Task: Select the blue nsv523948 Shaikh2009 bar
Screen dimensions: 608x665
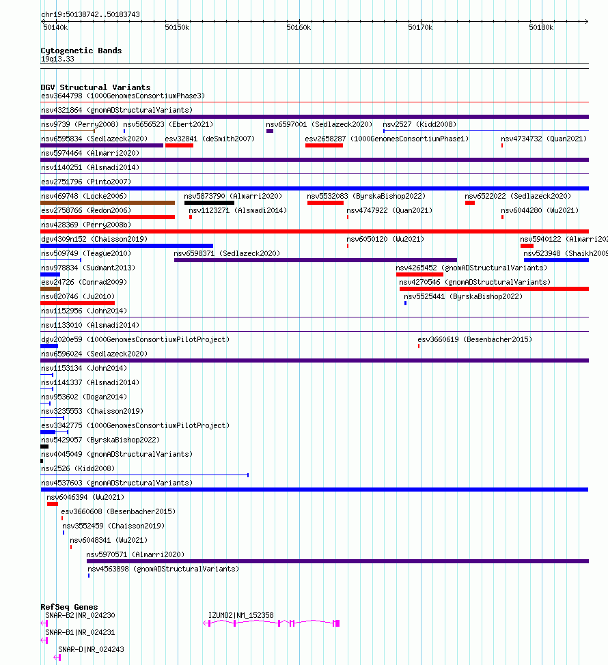Action: [x=556, y=260]
